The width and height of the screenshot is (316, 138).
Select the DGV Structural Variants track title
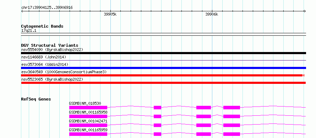click(x=50, y=45)
